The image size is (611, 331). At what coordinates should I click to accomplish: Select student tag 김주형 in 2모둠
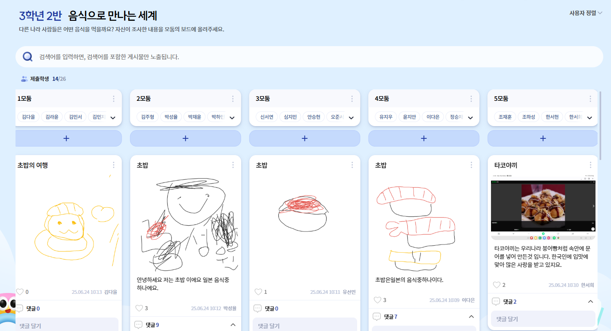(x=147, y=117)
